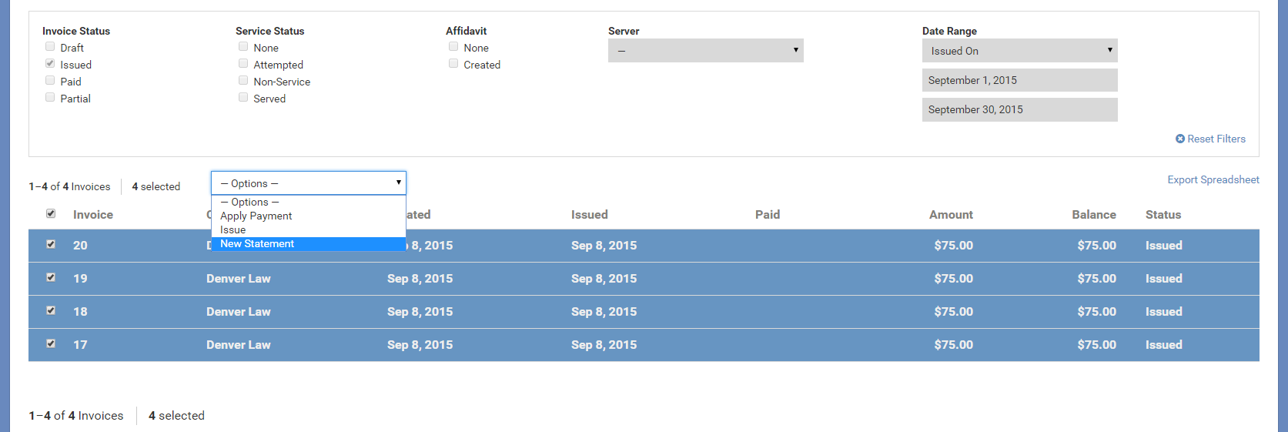Check the Partial invoice status filter
The width and height of the screenshot is (1288, 432).
(50, 98)
